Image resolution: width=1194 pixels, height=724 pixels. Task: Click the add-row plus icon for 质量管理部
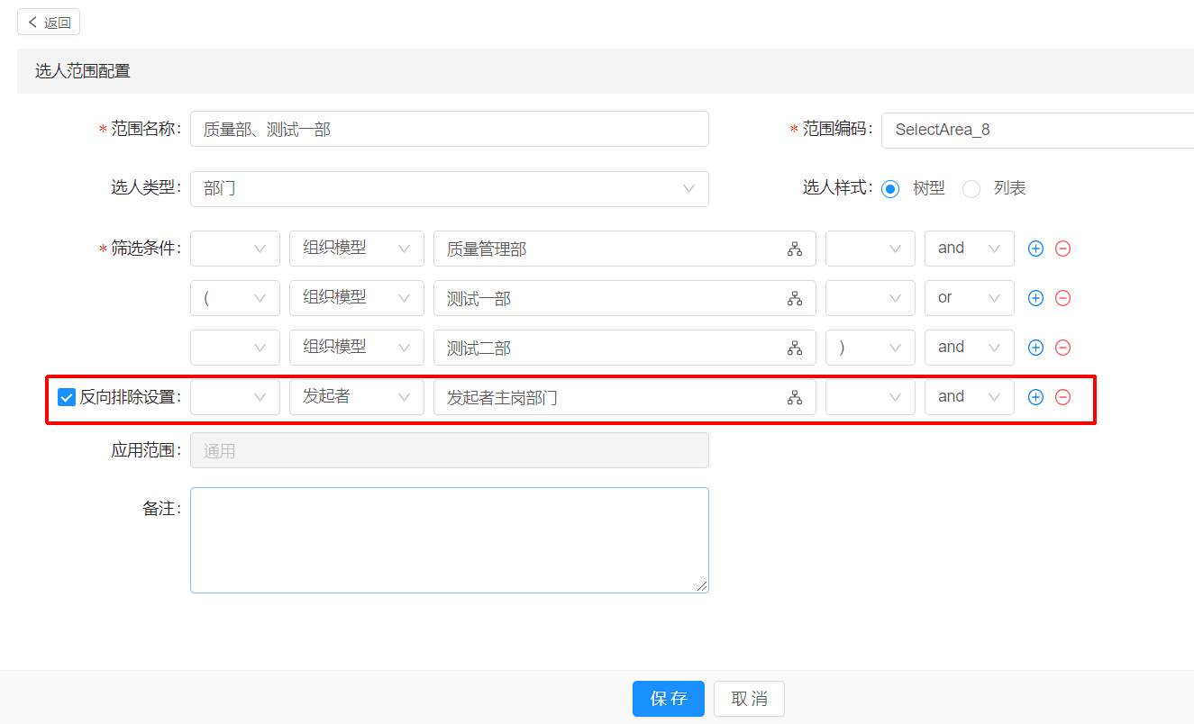click(1035, 249)
